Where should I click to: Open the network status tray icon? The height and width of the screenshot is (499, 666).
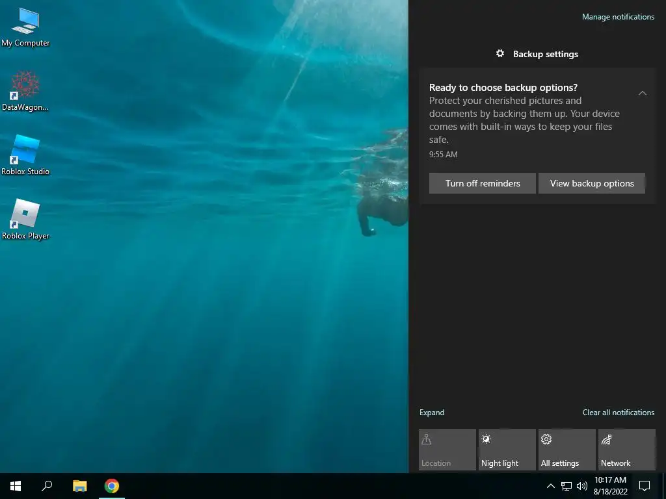[566, 486]
